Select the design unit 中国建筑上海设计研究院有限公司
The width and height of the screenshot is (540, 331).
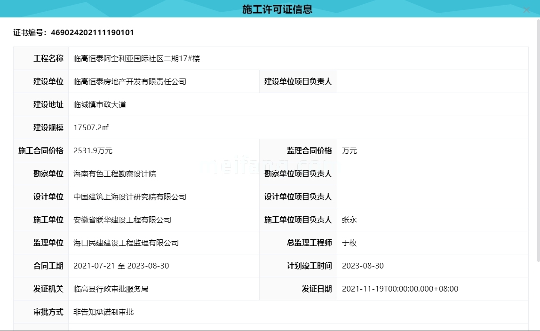[x=130, y=197]
